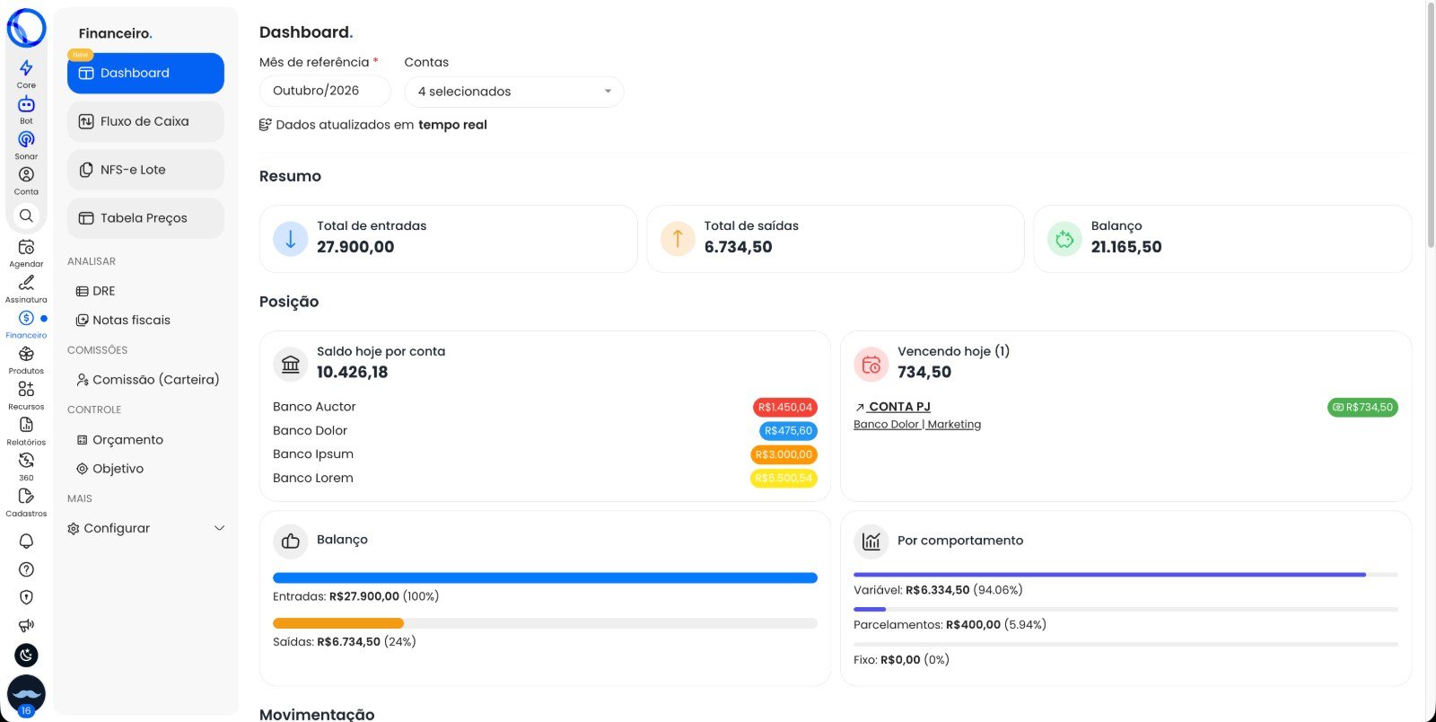Click the Banco Dolor | Marketing link
1436x722 pixels.
coord(917,425)
